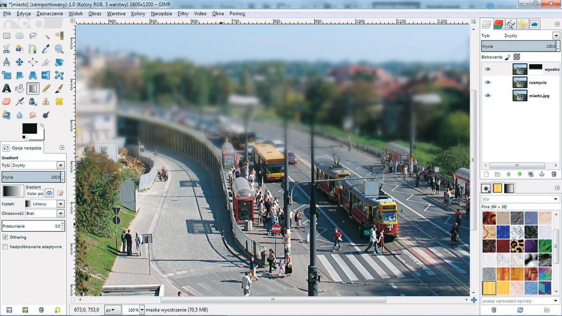Open the px unit dropdown
562x316 pixels.
[x=113, y=310]
